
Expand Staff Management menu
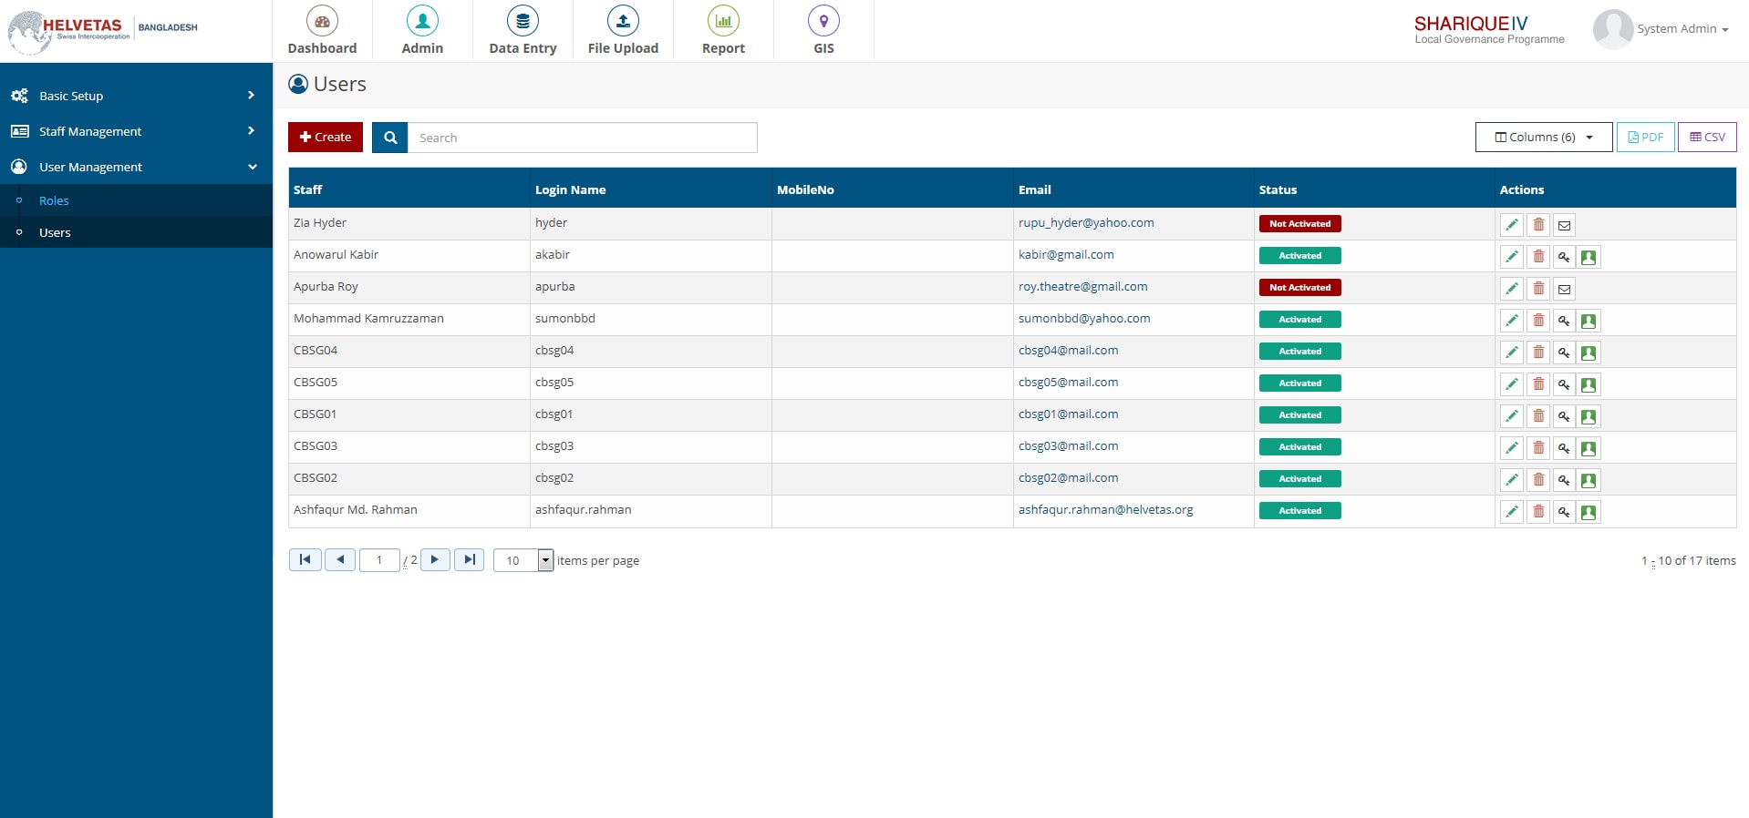136,131
